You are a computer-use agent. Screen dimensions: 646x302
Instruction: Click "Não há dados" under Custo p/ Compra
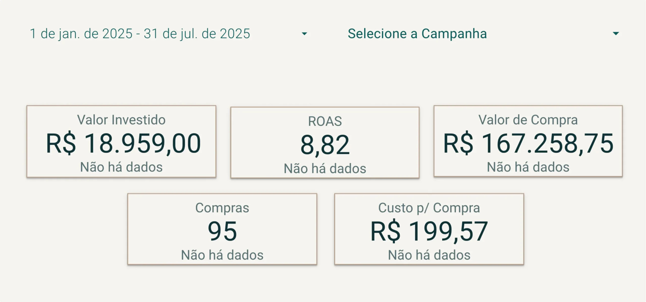click(x=429, y=255)
